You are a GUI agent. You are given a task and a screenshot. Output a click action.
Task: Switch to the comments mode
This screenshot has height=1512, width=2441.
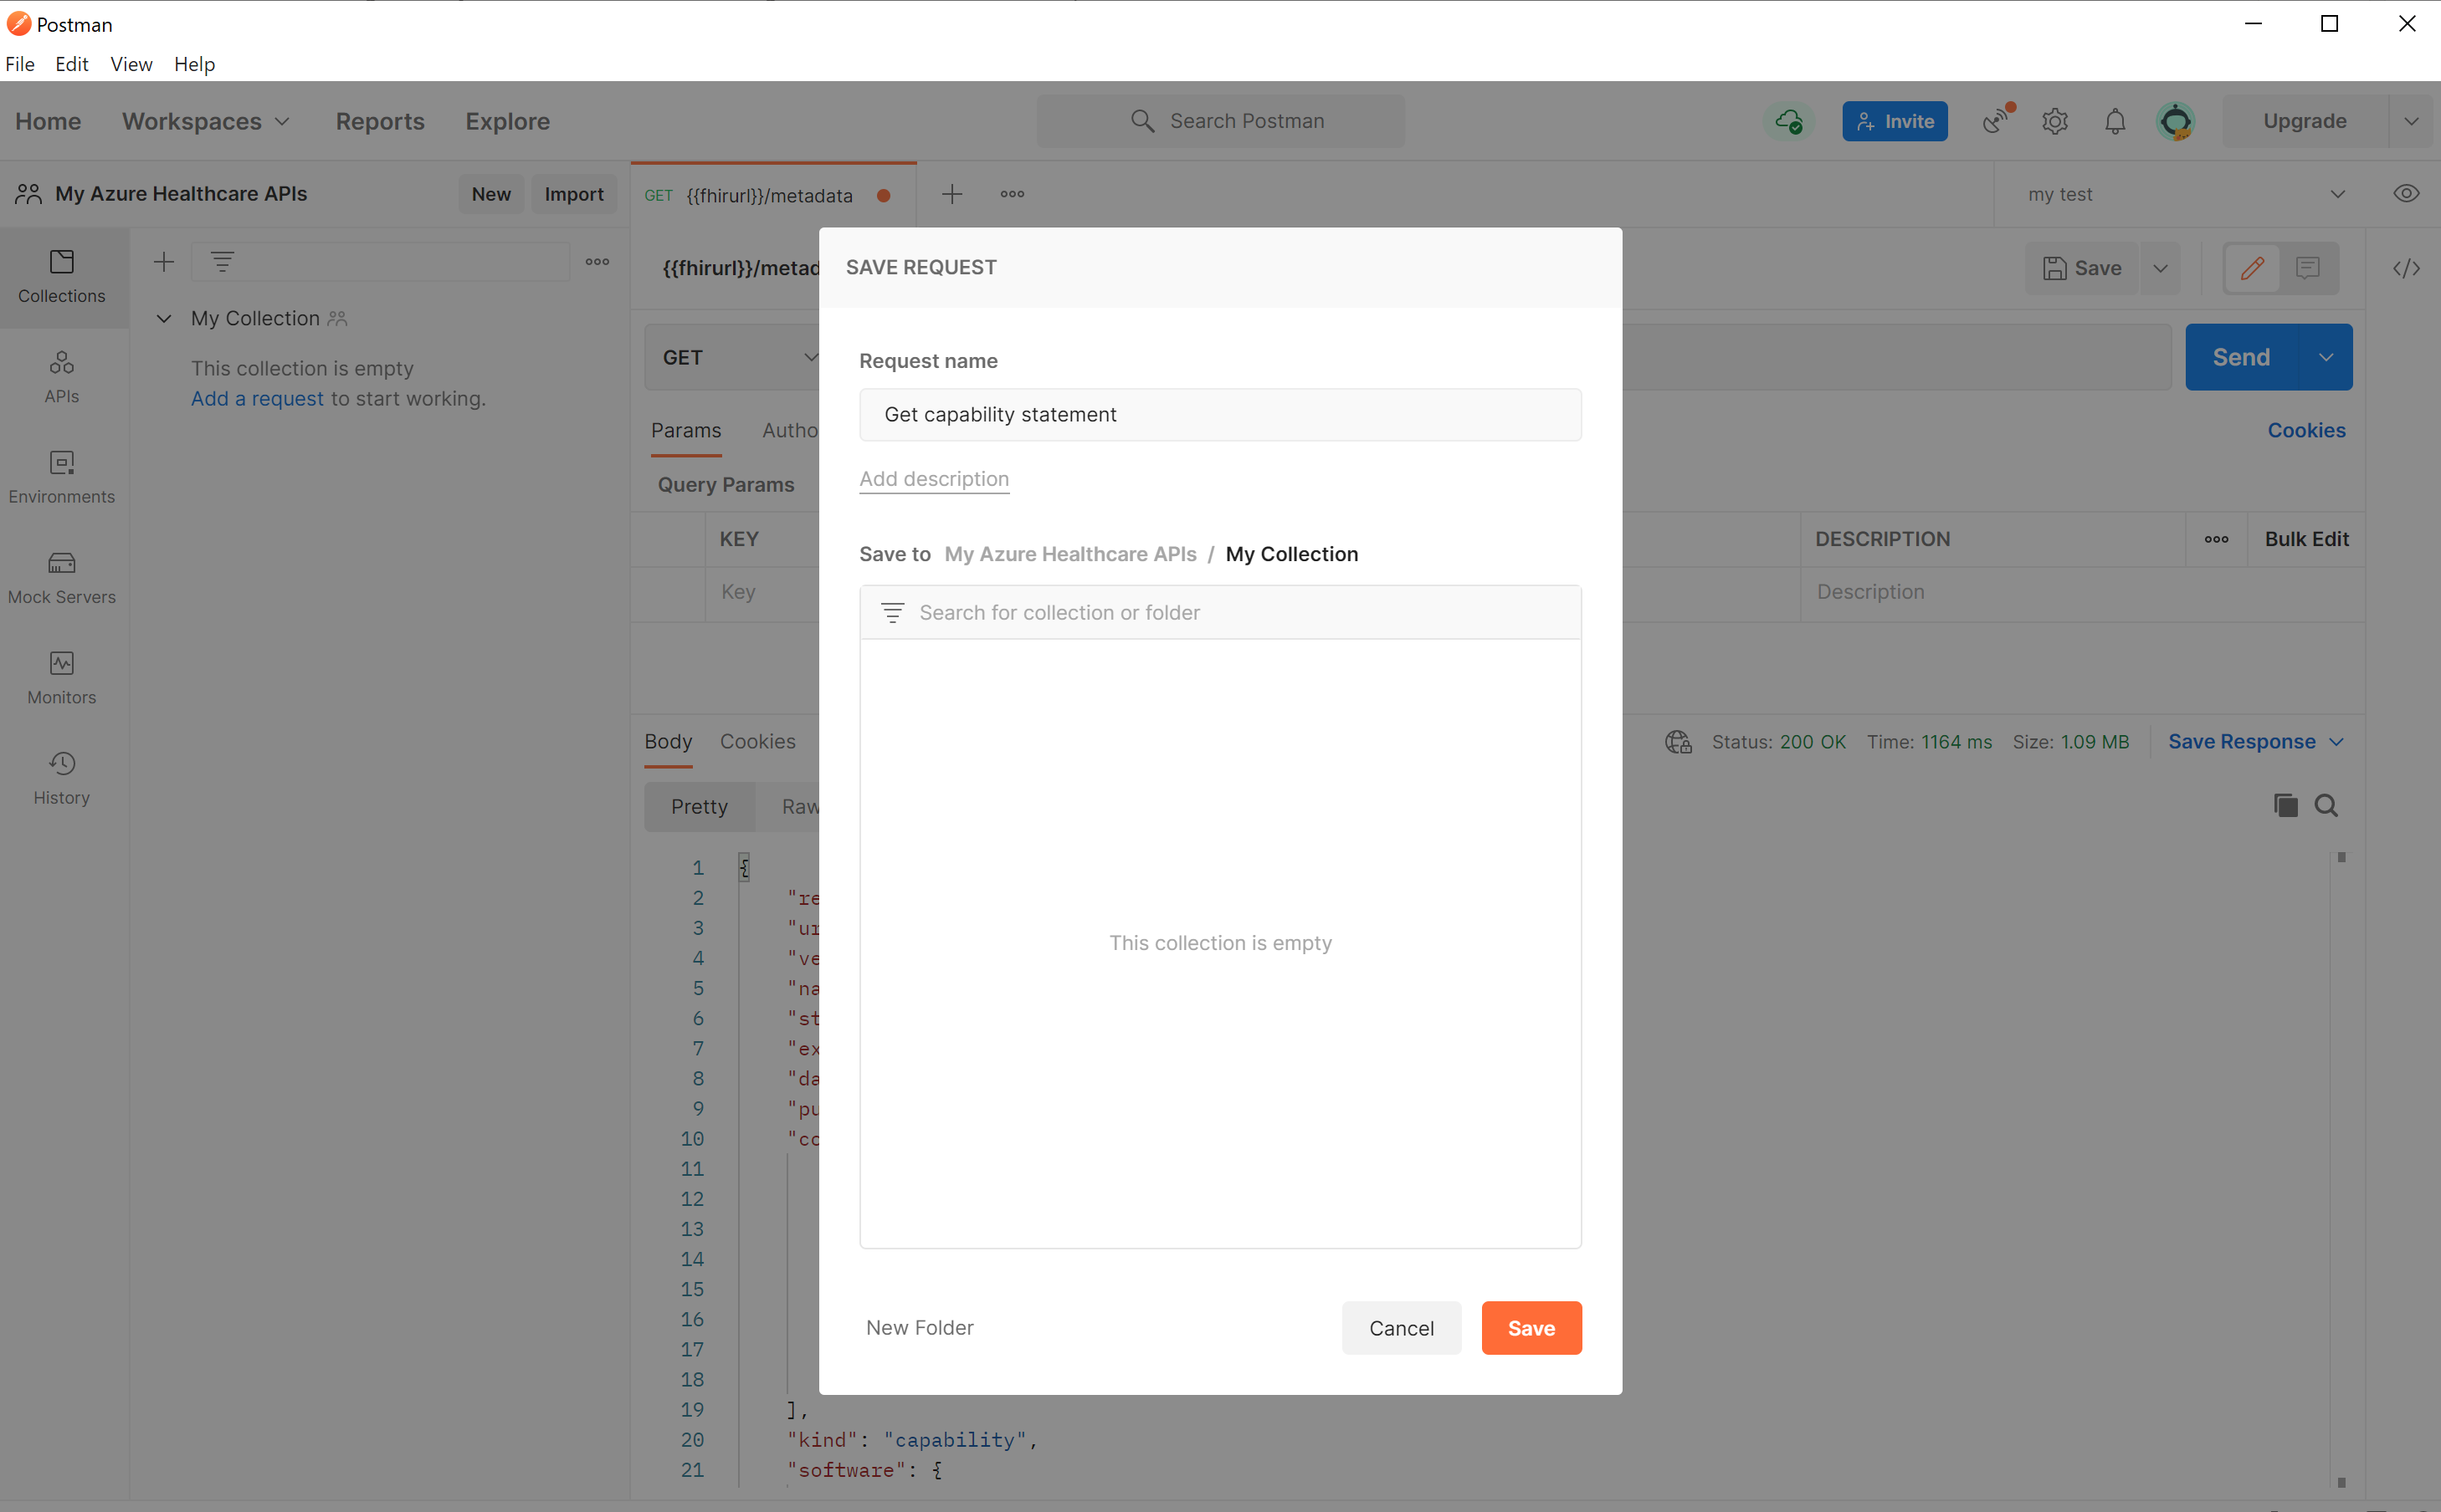tap(2308, 268)
